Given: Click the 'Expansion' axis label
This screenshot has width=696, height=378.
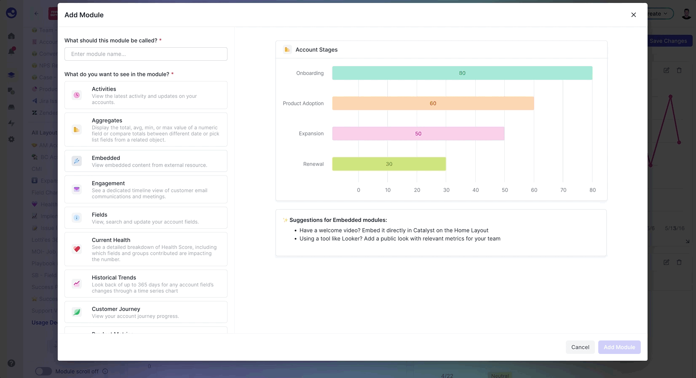Looking at the screenshot, I should pyautogui.click(x=311, y=134).
